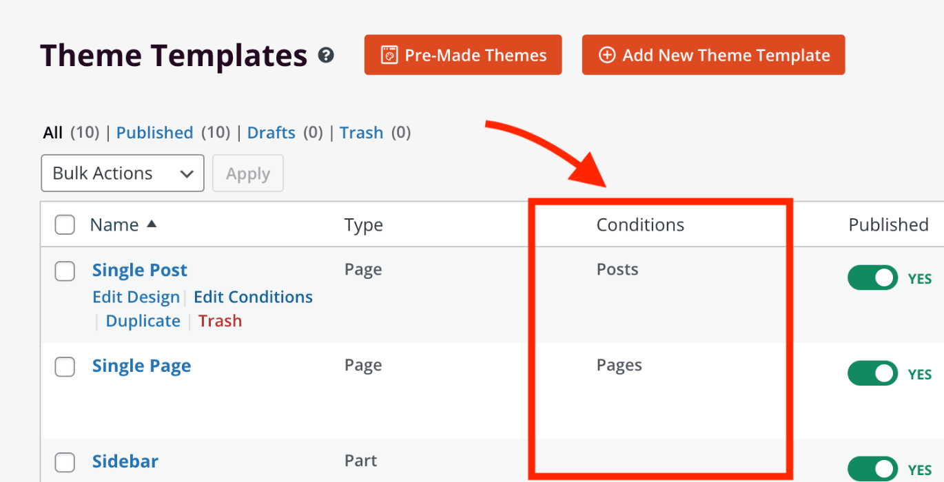This screenshot has height=482, width=944.
Task: Click the greyed Apply button
Action: point(248,174)
